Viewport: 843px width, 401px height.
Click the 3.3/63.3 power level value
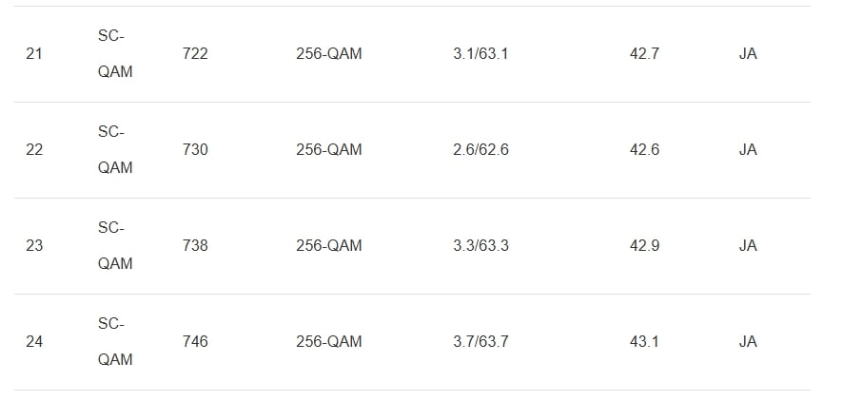480,246
